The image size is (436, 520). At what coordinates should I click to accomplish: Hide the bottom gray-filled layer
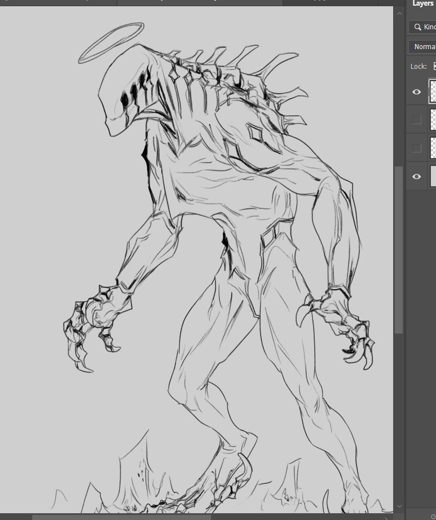416,176
